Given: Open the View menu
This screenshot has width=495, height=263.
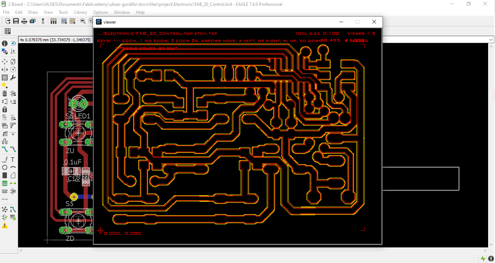Looking at the screenshot, I should click(x=48, y=12).
